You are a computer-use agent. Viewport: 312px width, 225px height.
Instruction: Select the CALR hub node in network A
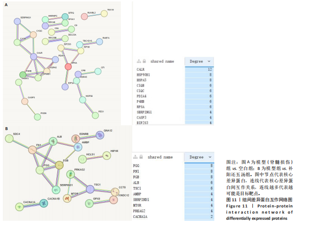pos(34,57)
